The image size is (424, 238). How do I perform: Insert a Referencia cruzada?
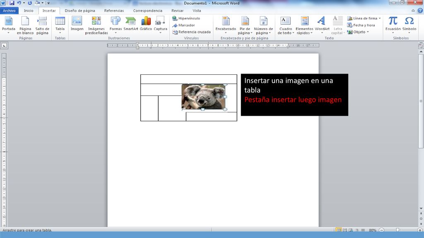pos(191,32)
